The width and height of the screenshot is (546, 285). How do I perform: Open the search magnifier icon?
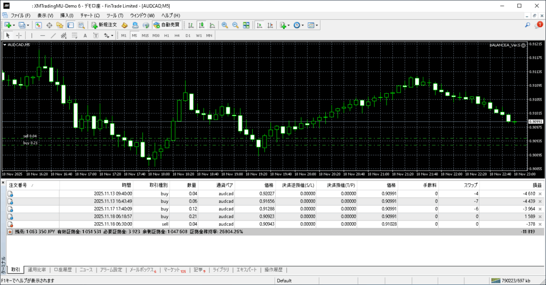pyautogui.click(x=528, y=25)
